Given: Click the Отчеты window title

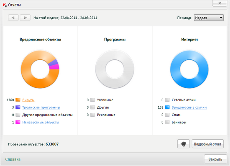Looking at the screenshot, I should click(14, 5).
